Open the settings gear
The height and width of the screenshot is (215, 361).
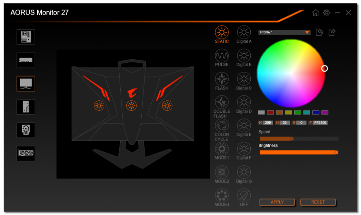tap(326, 13)
